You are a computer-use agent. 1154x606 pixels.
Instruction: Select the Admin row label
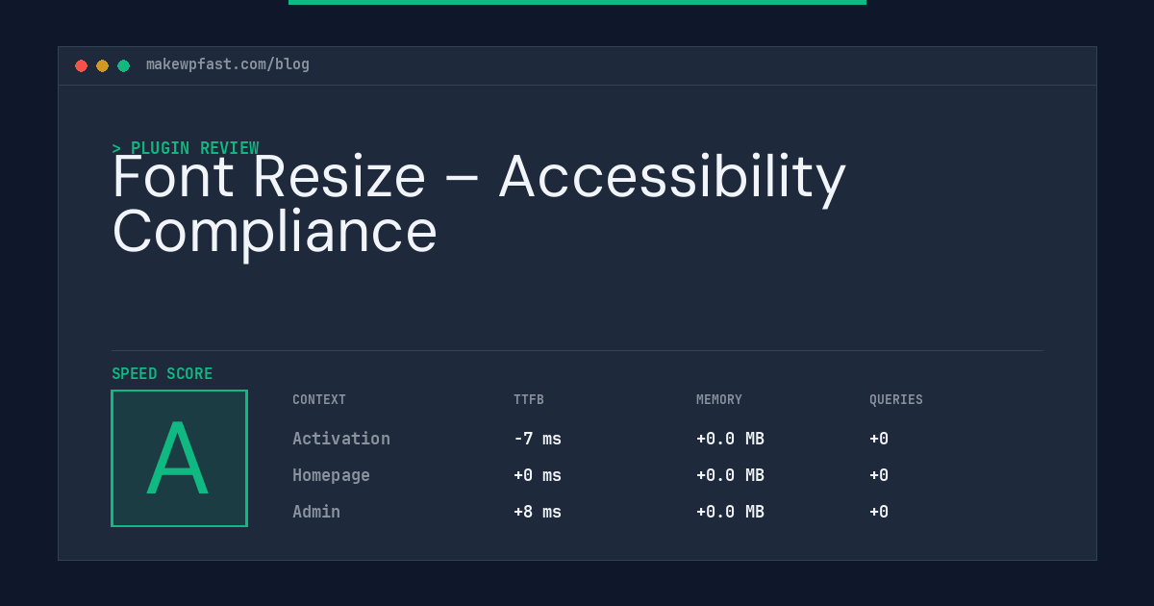(316, 512)
